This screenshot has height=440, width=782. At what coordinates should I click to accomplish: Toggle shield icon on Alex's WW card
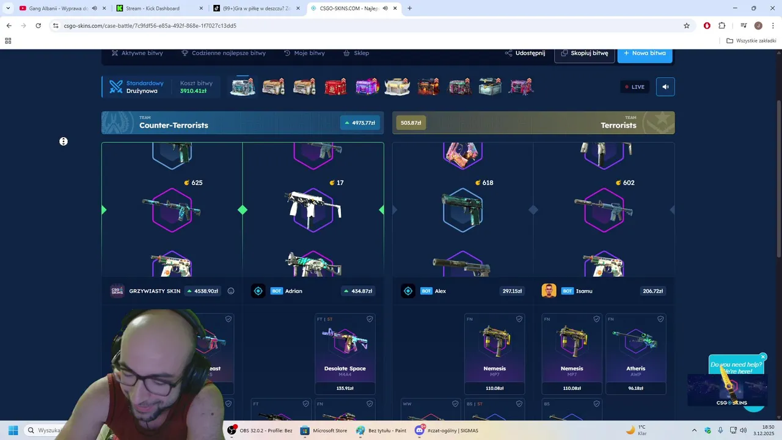[x=455, y=403]
